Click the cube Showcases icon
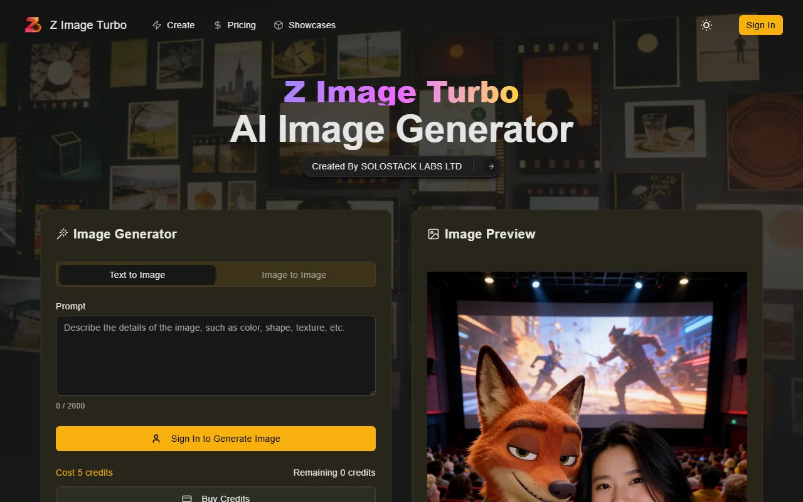The height and width of the screenshot is (502, 803). 279,25
